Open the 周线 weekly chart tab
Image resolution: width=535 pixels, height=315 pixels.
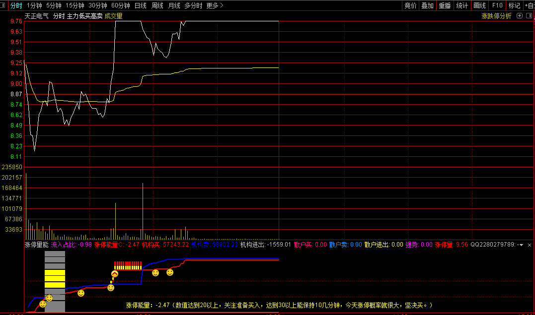(157, 5)
